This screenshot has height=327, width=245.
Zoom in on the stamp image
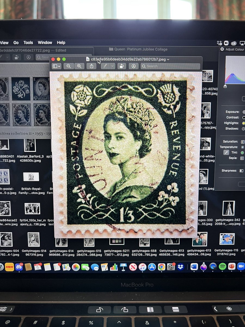[x=79, y=66]
